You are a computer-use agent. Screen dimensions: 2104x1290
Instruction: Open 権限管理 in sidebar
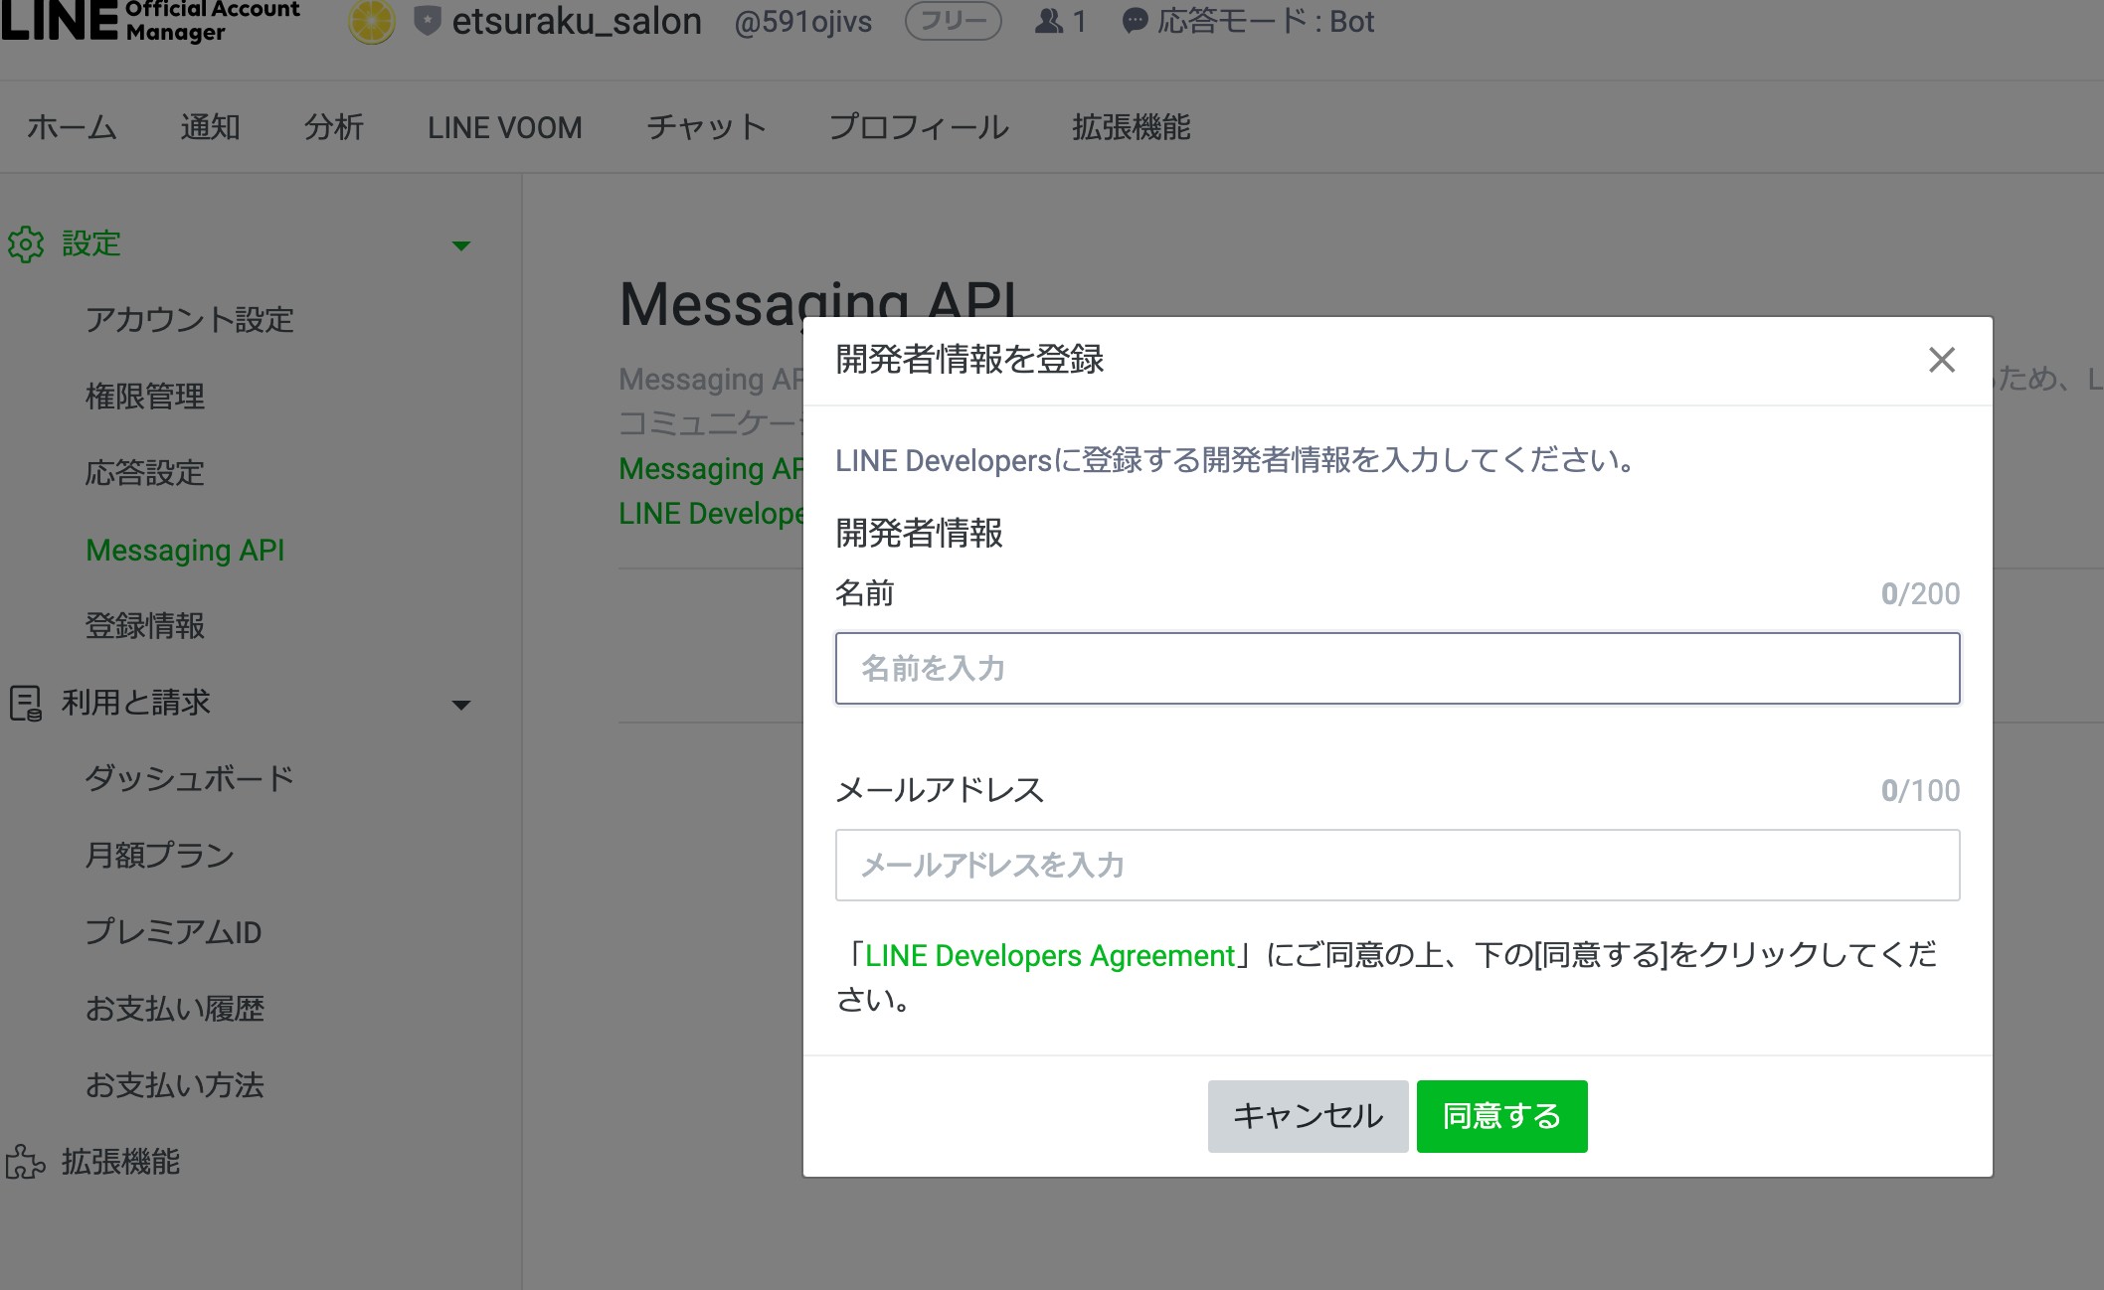pos(145,397)
